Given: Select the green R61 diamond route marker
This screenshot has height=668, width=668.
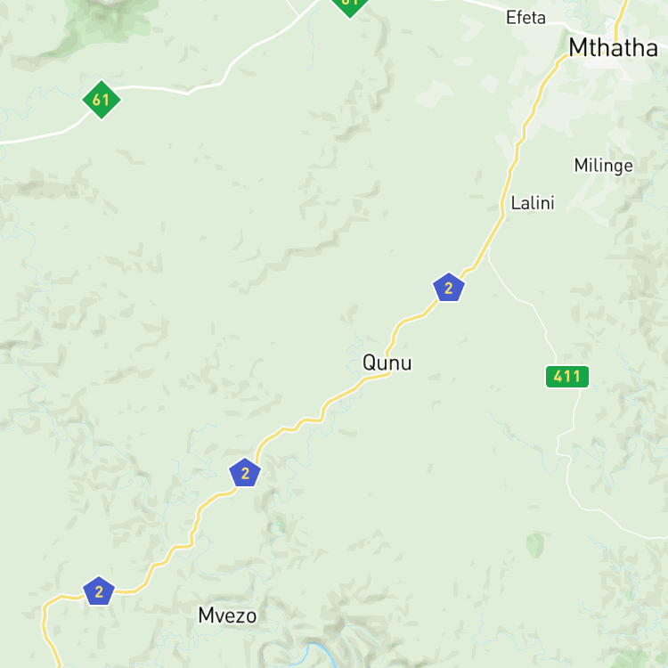Looking at the screenshot, I should [102, 100].
